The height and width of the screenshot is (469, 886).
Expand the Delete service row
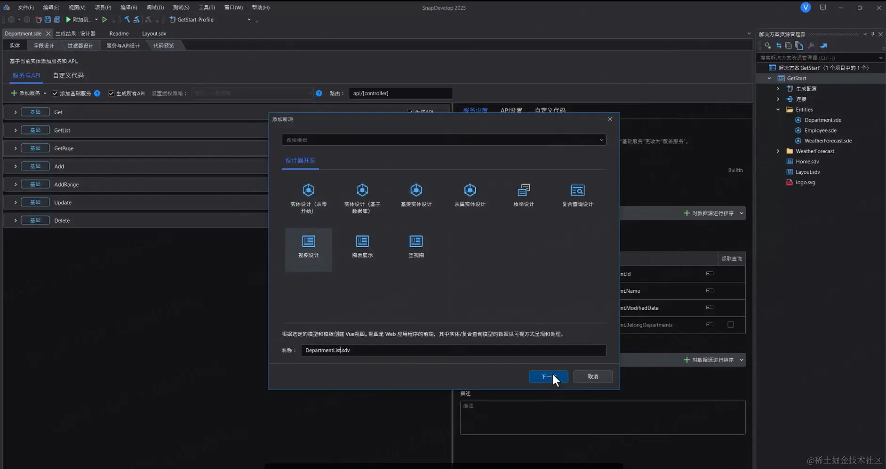pos(16,220)
